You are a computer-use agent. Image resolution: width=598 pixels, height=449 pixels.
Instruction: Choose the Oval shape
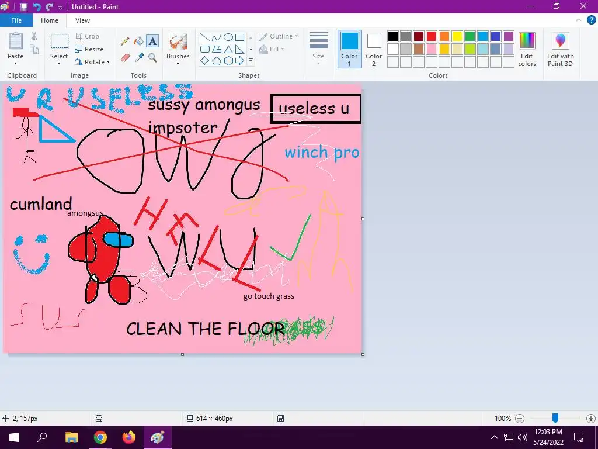228,37
